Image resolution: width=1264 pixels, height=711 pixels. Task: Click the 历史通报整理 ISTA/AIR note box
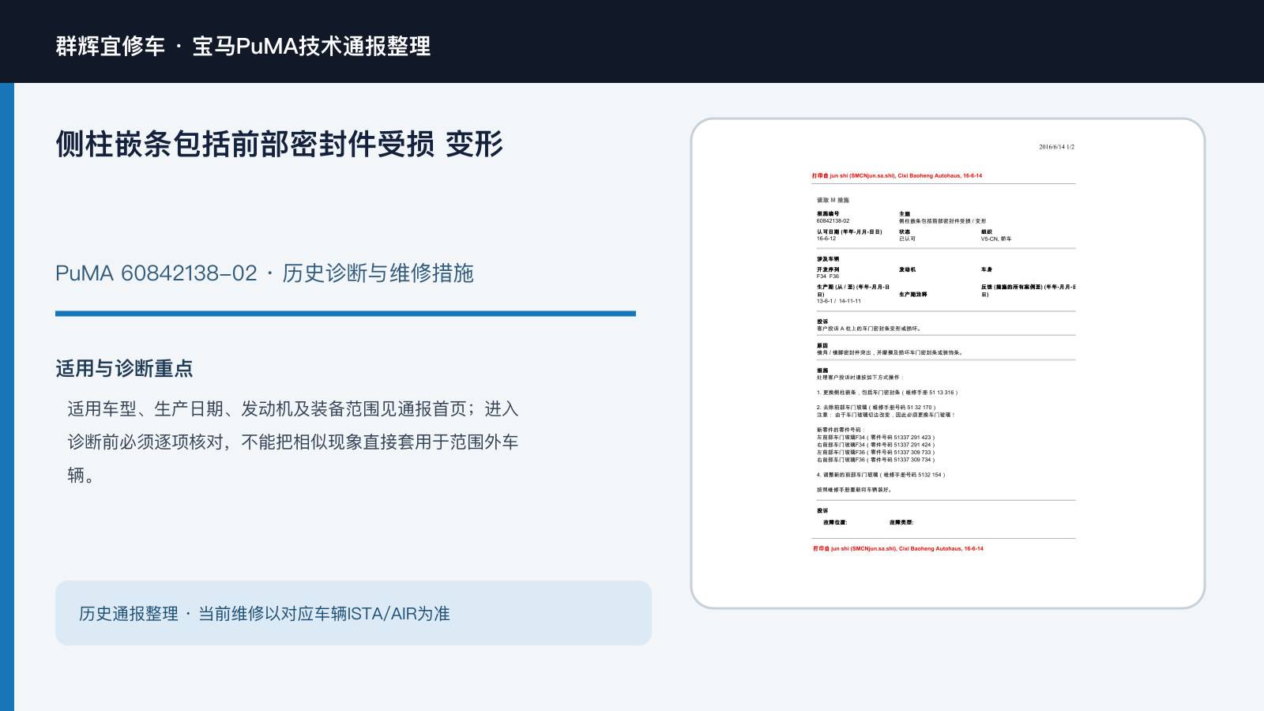click(x=353, y=613)
